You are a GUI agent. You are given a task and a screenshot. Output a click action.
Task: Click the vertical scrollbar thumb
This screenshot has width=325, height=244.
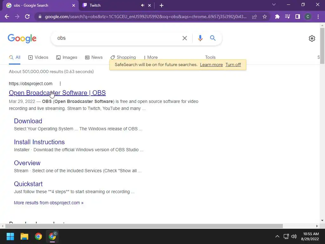tap(322, 46)
